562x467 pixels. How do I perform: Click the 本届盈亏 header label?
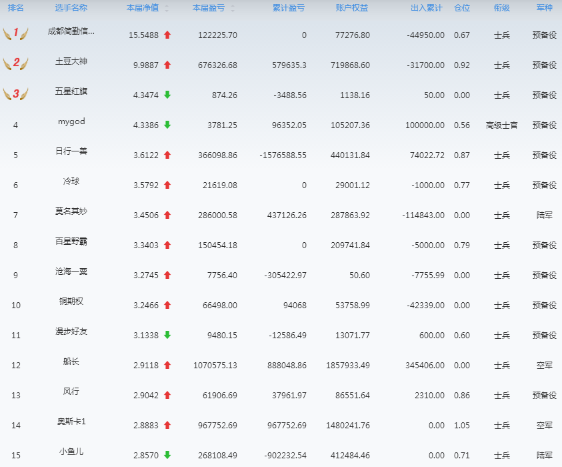point(209,8)
